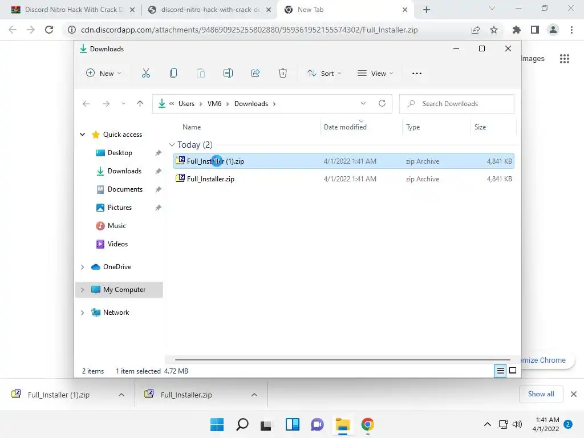Viewport: 584px width, 438px height.
Task: Collapse Quick access tree node
Action: [x=82, y=135]
